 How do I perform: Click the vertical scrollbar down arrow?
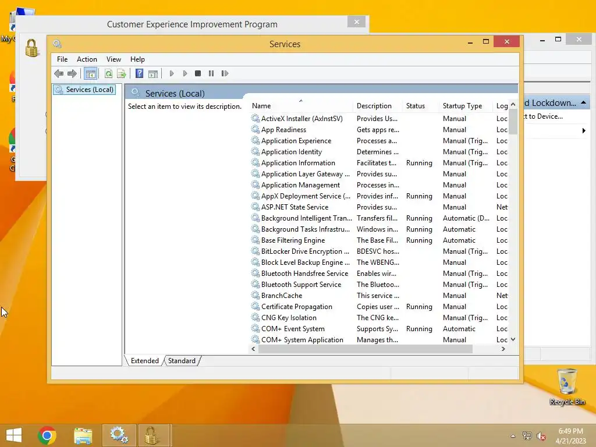click(x=513, y=339)
